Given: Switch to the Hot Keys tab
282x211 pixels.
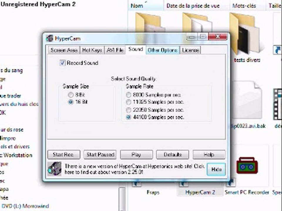Looking at the screenshot, I should pyautogui.click(x=92, y=50).
